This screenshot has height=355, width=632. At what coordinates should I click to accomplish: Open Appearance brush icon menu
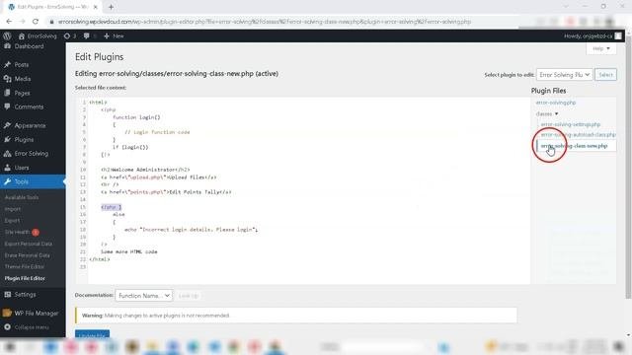coord(7,125)
